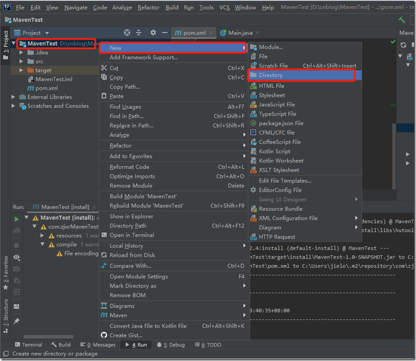Choose CFML/CFC file in New submenu

click(x=305, y=133)
